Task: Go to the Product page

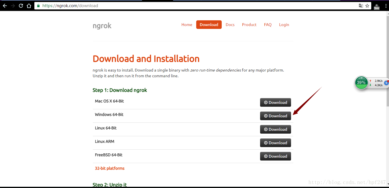Action: pyautogui.click(x=249, y=25)
